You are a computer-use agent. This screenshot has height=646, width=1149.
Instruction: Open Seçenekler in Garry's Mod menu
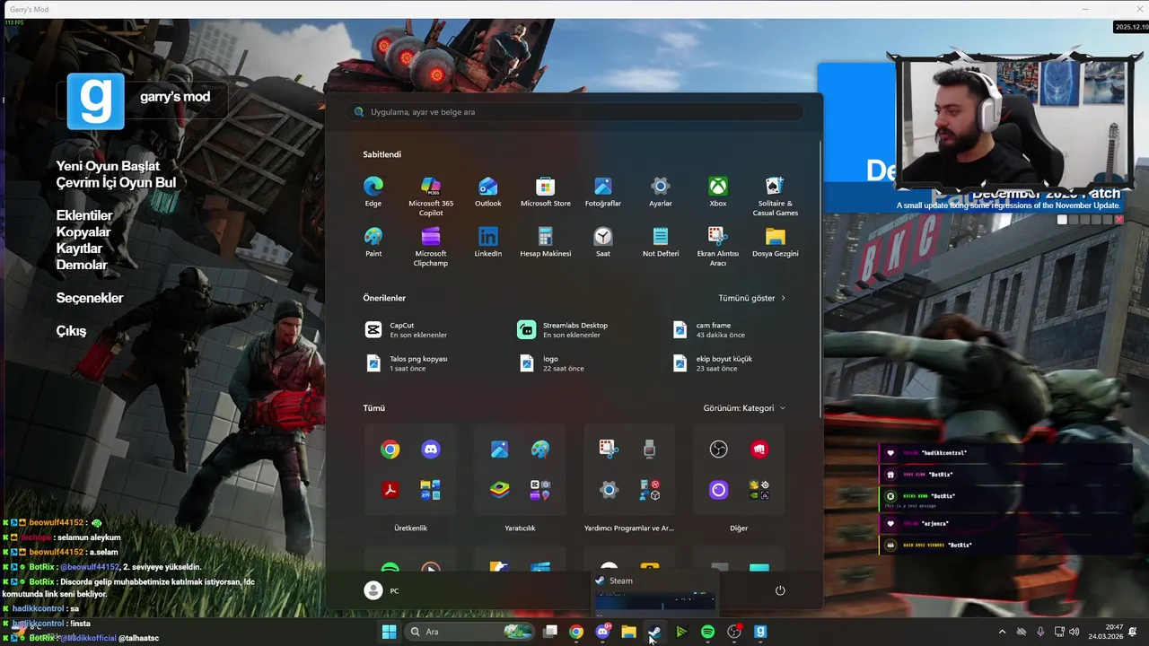[x=90, y=298]
